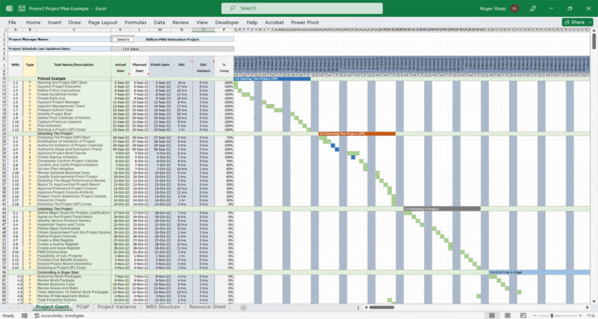The image size is (598, 319).
Task: Select column K header
Action: pos(120,30)
